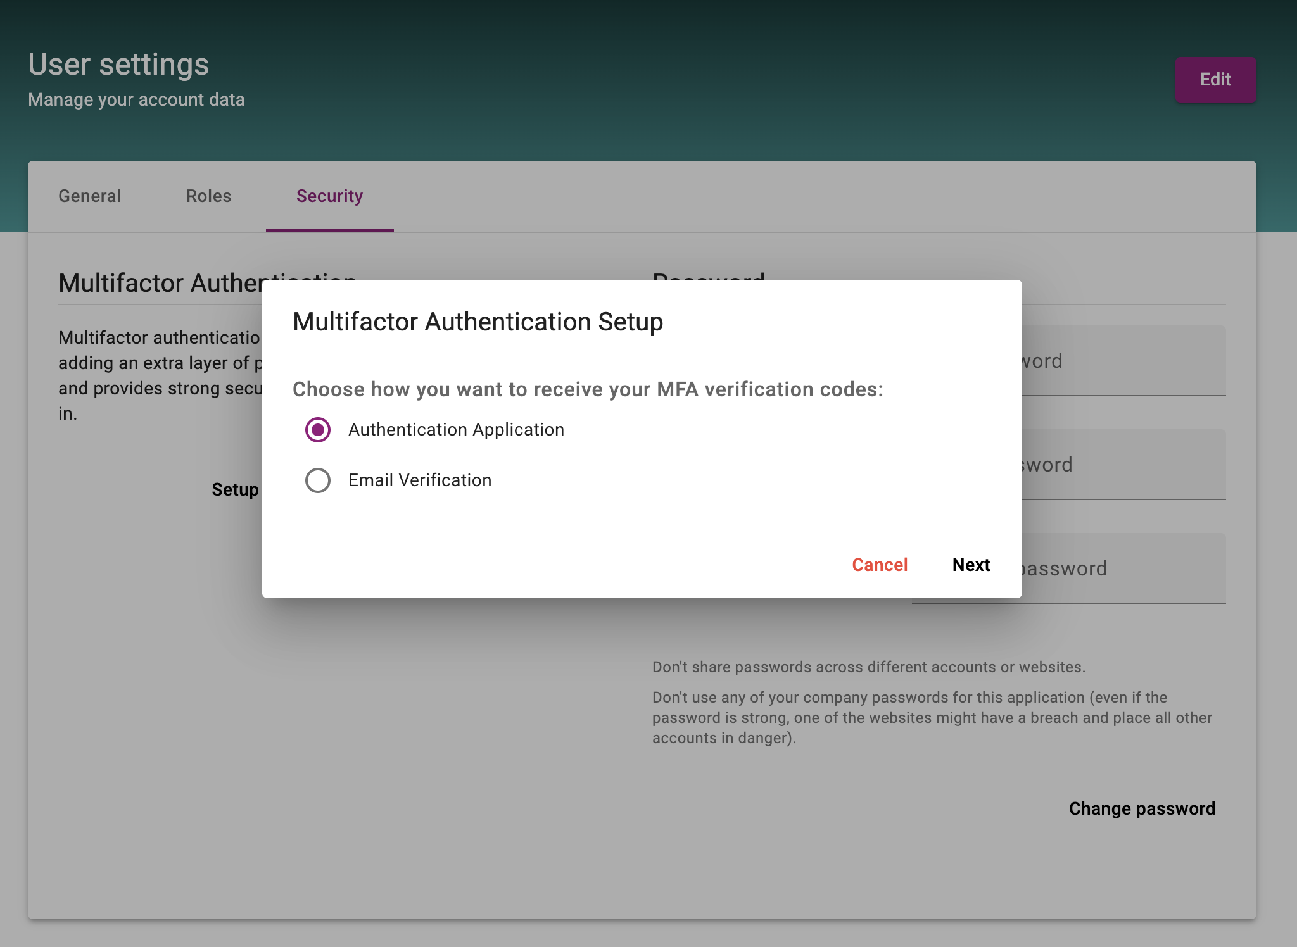Click the Email Verification label text
The image size is (1297, 947).
tap(420, 480)
